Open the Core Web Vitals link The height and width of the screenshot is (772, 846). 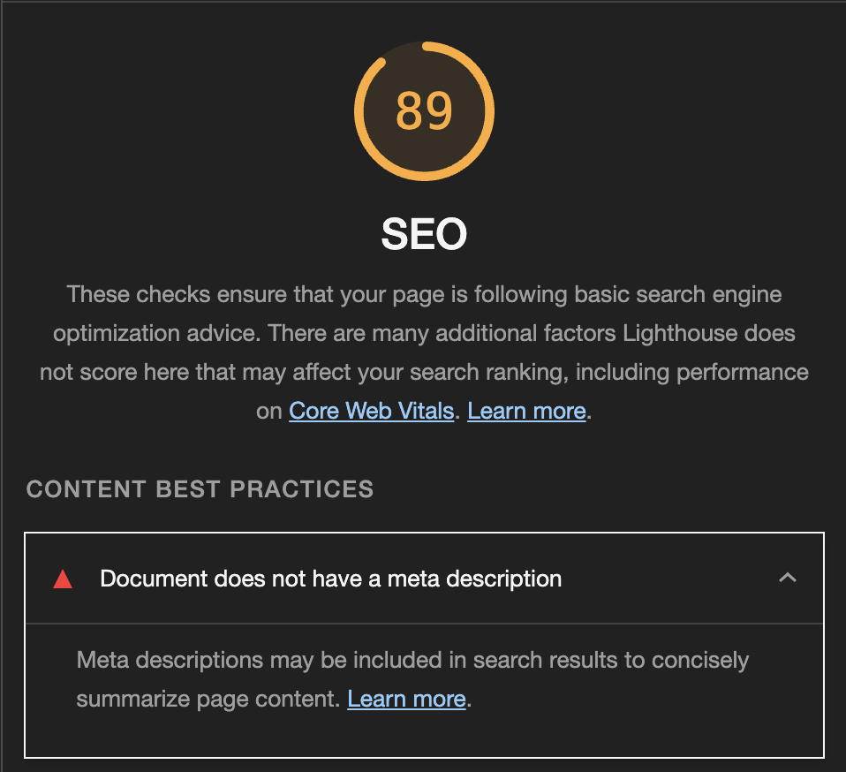coord(371,411)
